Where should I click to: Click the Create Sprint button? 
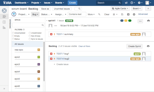134,46
